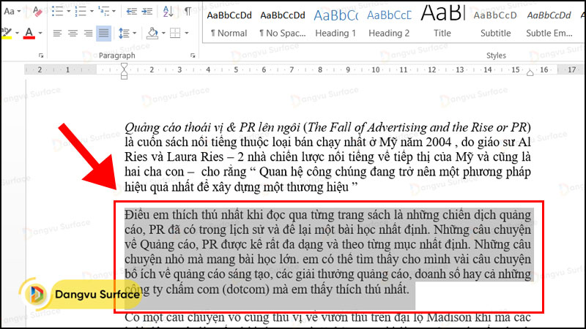The height and width of the screenshot is (329, 586).
Task: Align the text left
Action: tap(57, 33)
